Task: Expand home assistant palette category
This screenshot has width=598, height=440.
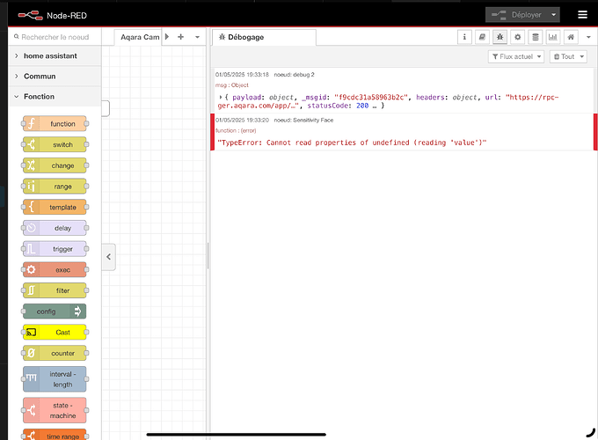Action: point(55,55)
